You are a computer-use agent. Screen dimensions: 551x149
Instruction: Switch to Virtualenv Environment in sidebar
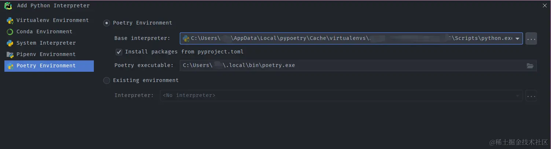52,21
